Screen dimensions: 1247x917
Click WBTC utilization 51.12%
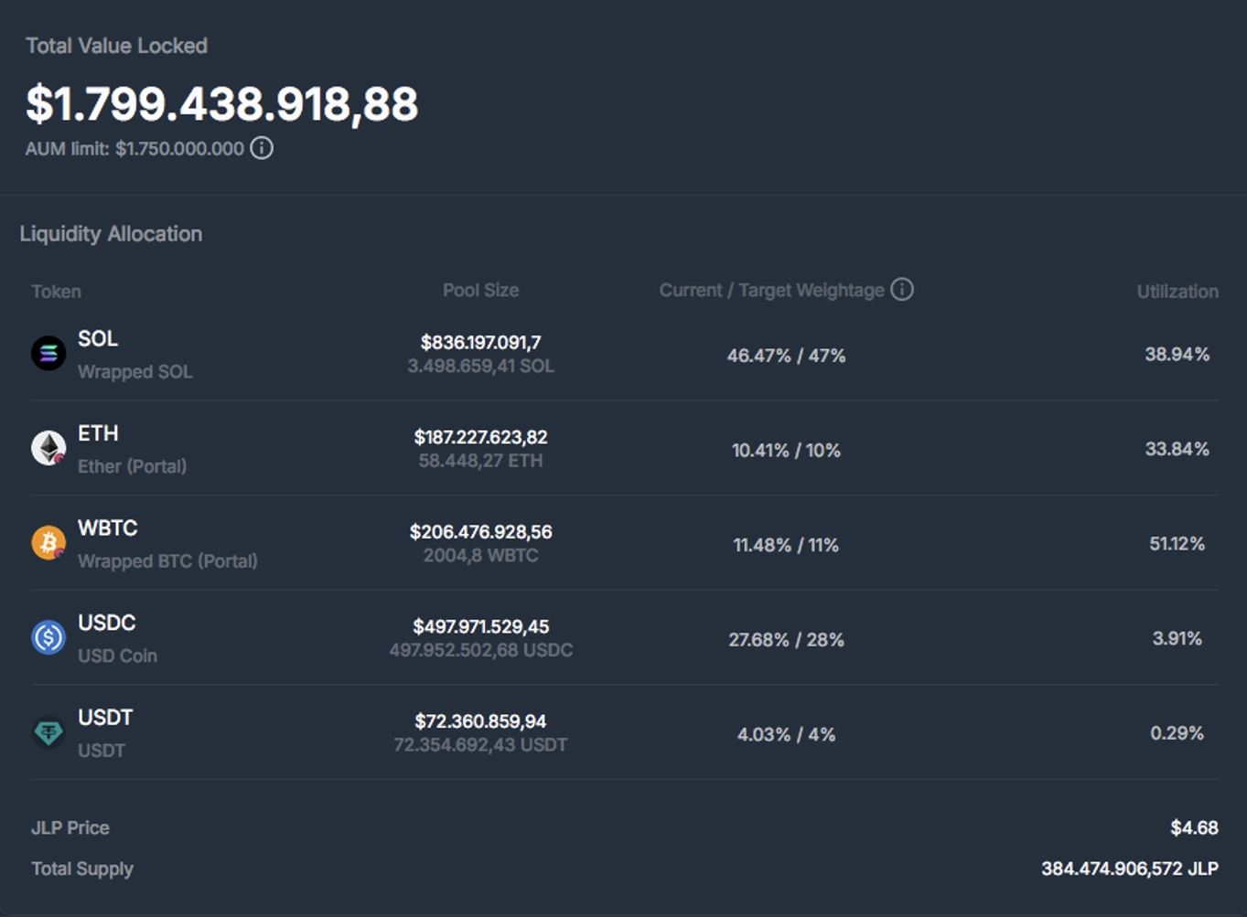coord(1177,544)
